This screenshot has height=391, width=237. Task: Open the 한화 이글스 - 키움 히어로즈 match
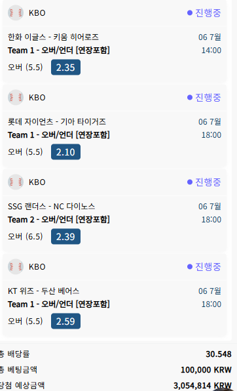point(53,37)
